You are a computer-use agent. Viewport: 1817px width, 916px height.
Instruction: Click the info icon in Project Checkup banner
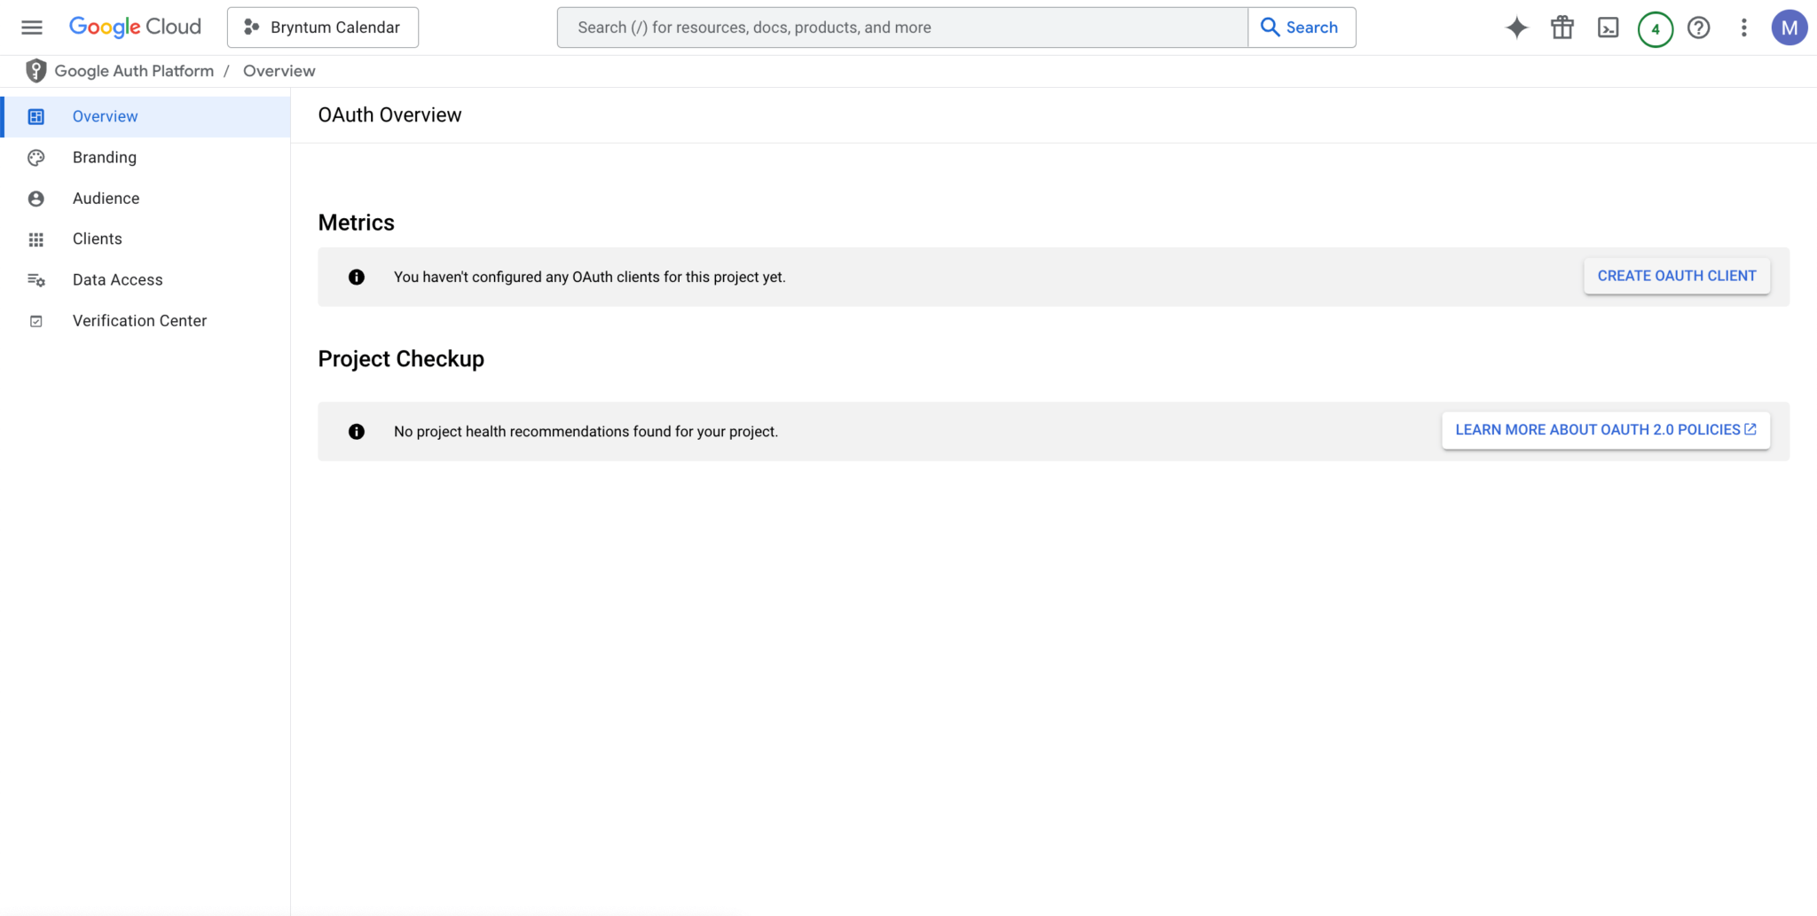click(x=357, y=432)
